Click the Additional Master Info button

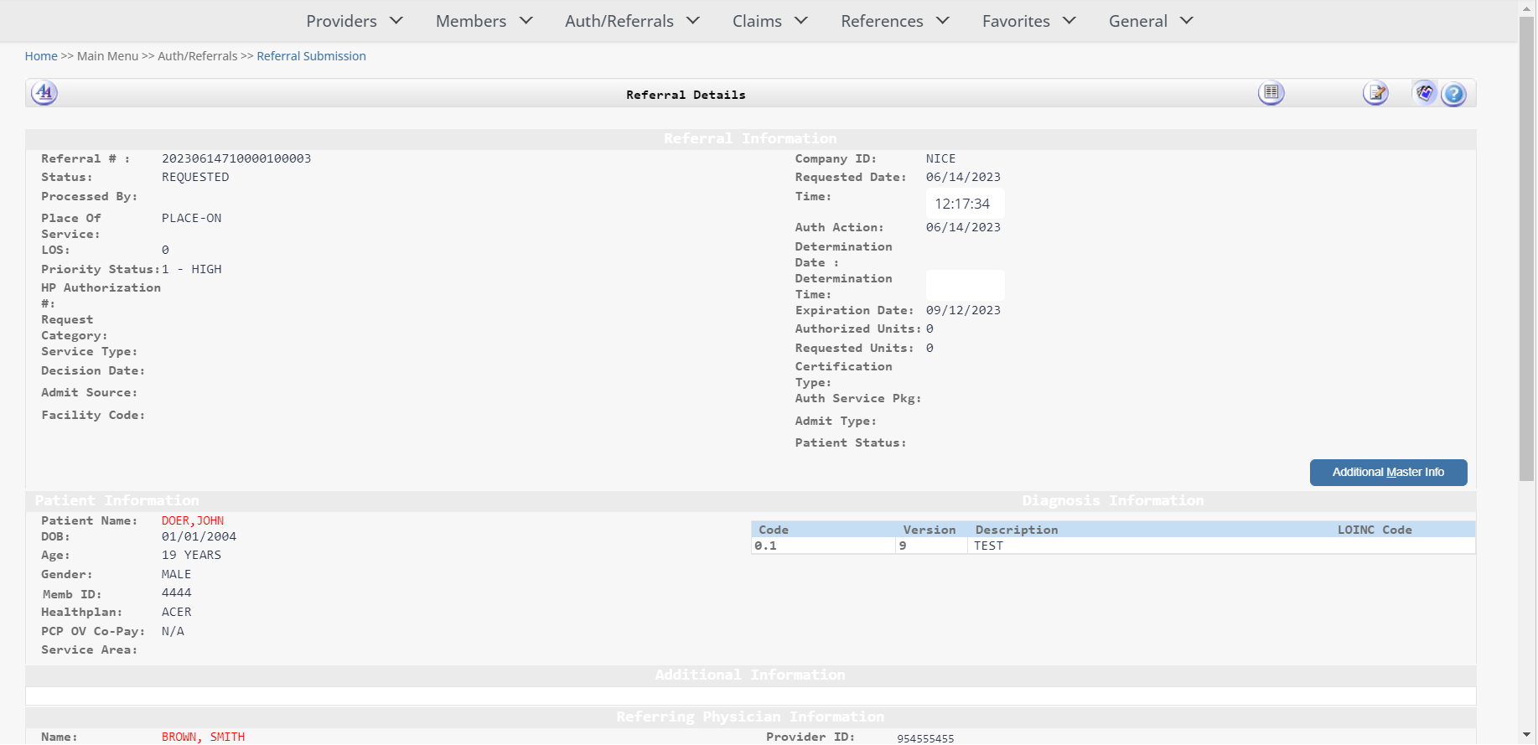point(1388,473)
